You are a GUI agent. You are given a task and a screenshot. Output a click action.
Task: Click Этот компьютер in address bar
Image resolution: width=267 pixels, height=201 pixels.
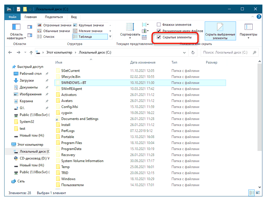(x=59, y=52)
